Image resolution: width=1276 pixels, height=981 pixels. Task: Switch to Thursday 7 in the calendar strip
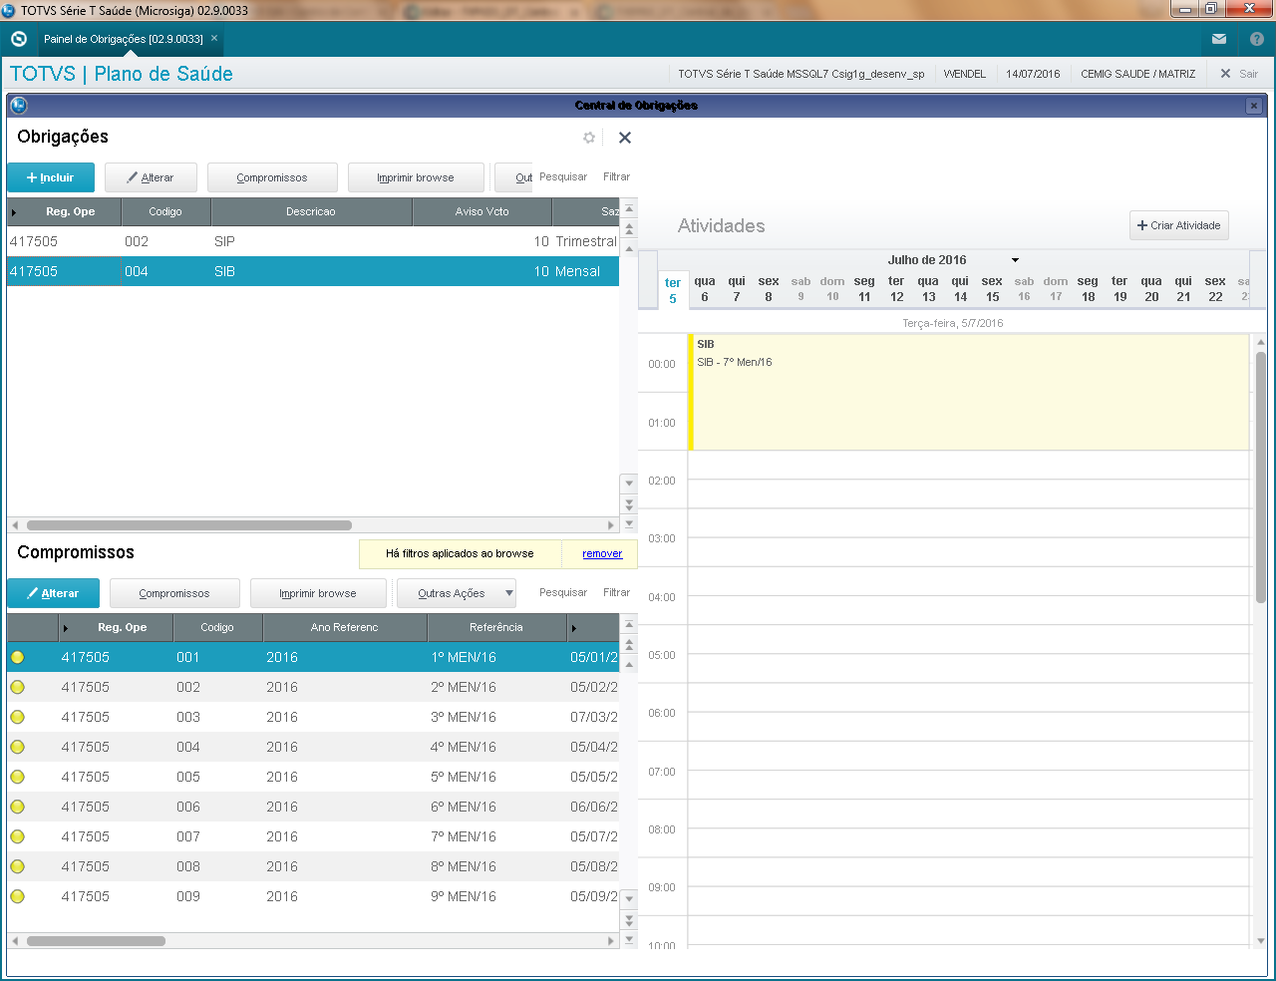tap(737, 289)
